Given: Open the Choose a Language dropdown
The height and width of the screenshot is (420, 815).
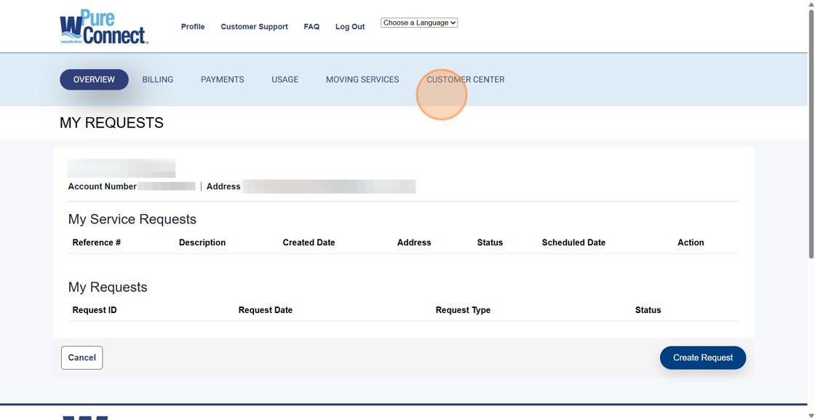Looking at the screenshot, I should pyautogui.click(x=419, y=22).
